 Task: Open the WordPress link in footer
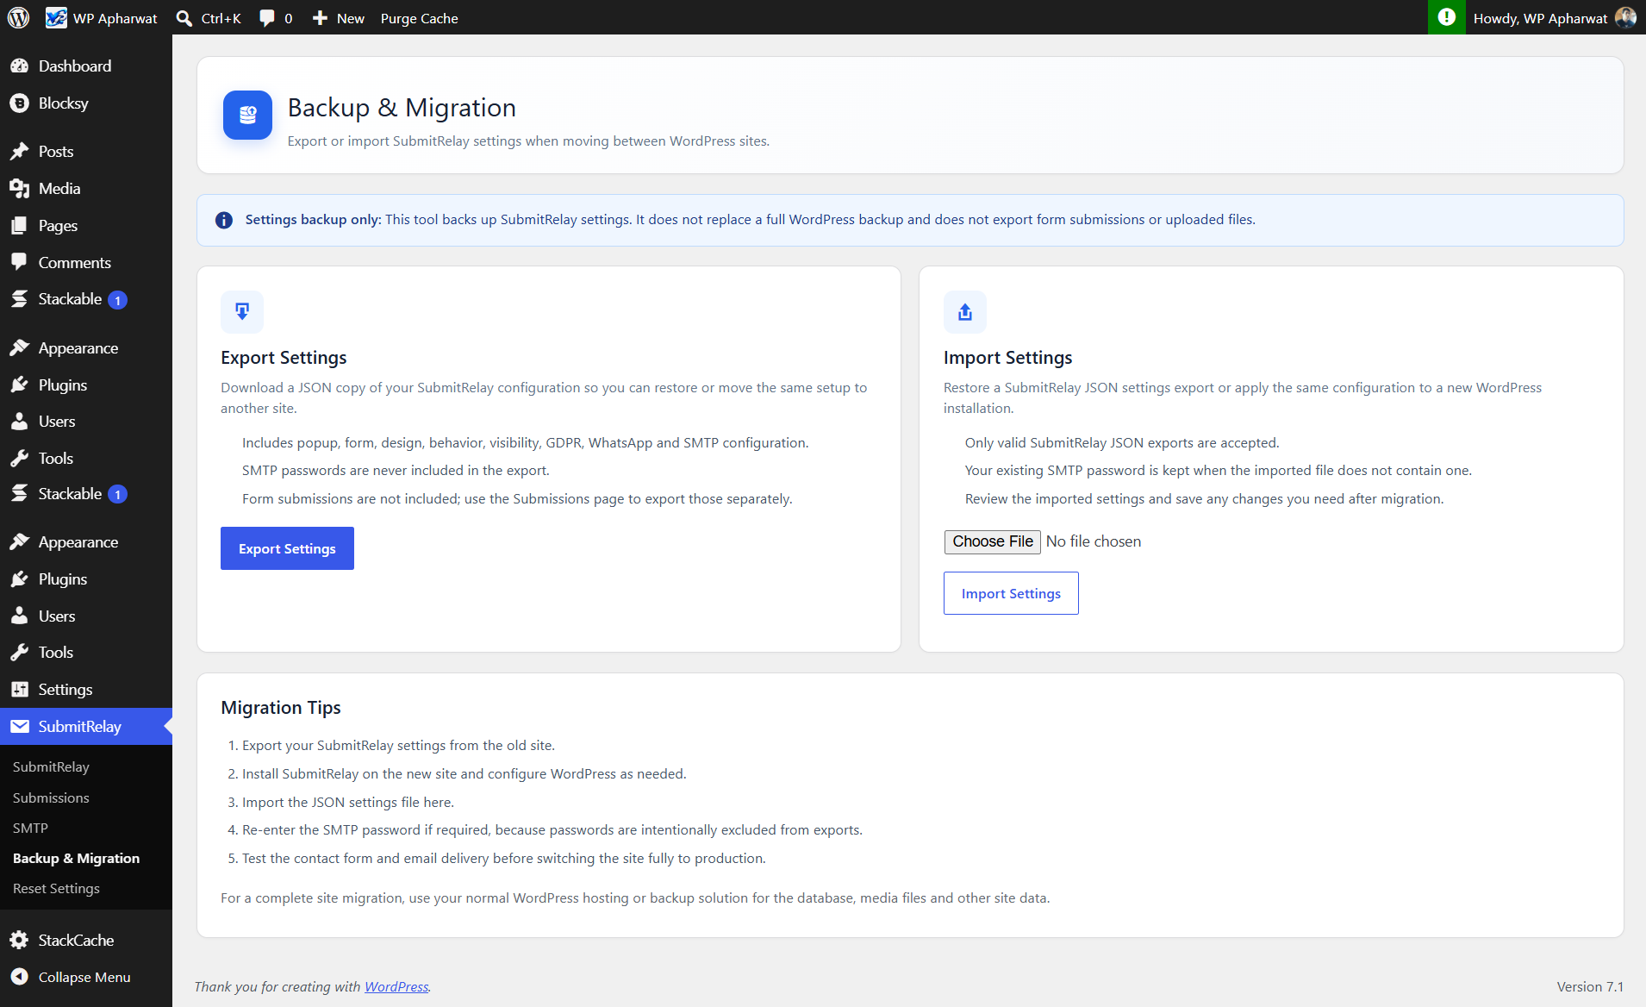(396, 986)
